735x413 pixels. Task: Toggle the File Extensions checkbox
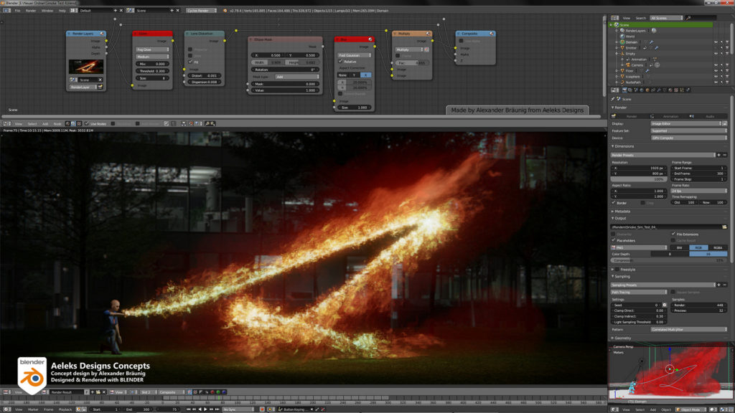click(673, 234)
